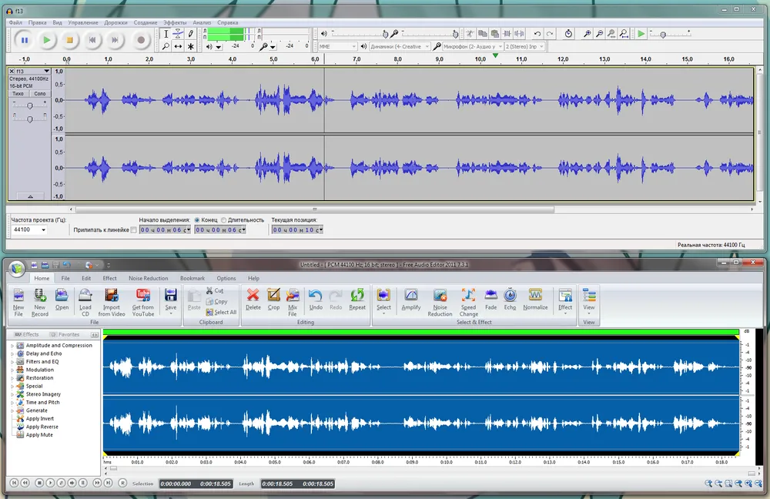Select the Конец radio button
The image size is (770, 499).
[197, 219]
